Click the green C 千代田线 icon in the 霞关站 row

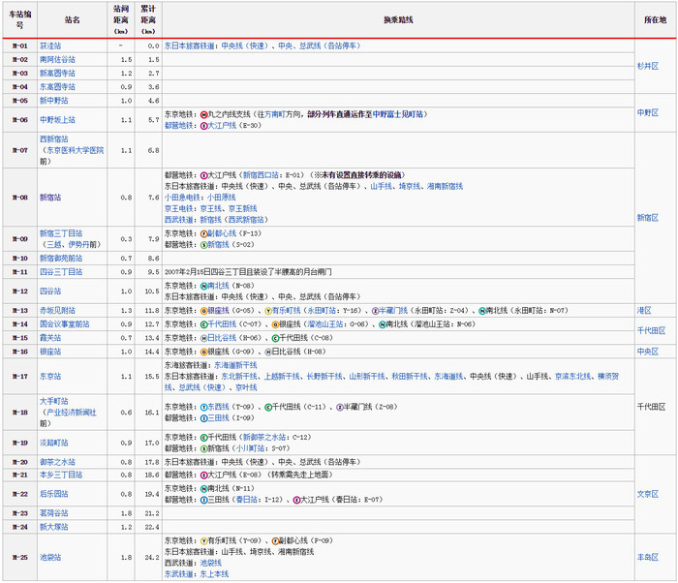click(x=275, y=339)
